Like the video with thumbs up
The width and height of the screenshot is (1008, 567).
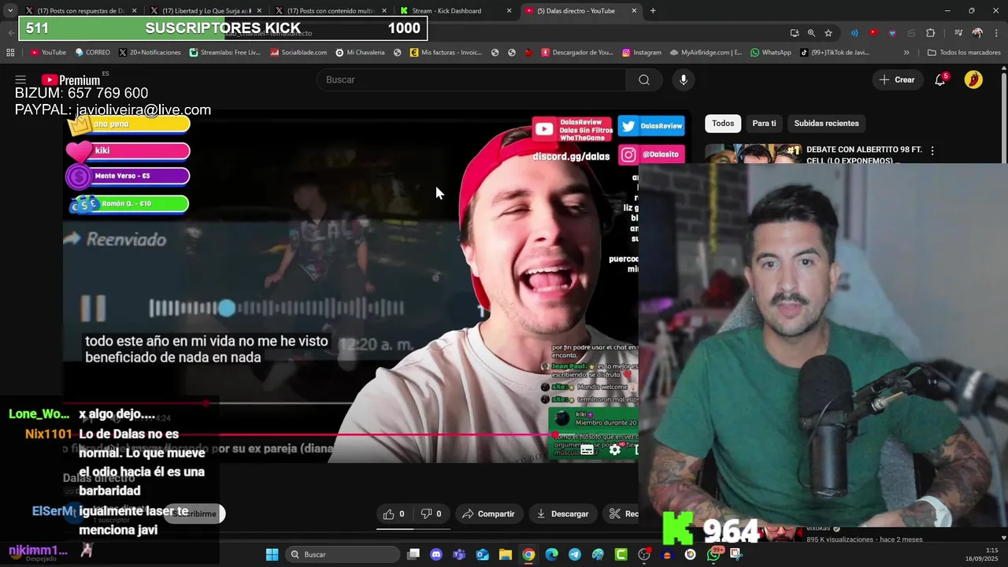[x=394, y=513]
